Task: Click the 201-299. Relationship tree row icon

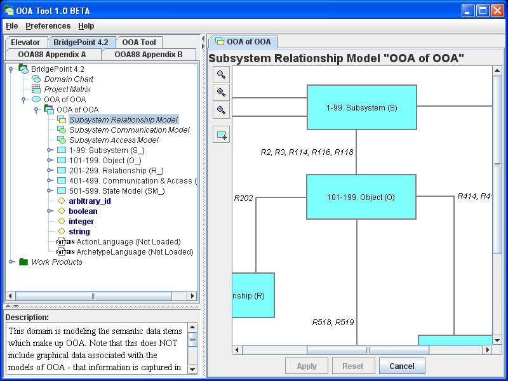Action: [62, 170]
